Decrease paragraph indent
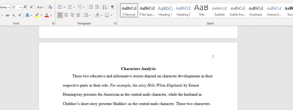The height and width of the screenshot is (110, 293). point(91,7)
